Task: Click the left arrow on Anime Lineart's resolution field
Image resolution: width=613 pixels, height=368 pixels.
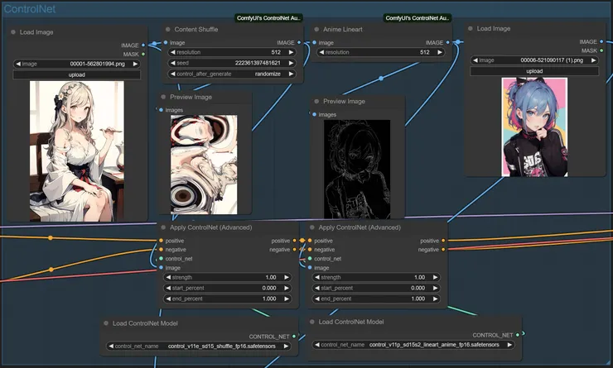Action: pyautogui.click(x=321, y=52)
